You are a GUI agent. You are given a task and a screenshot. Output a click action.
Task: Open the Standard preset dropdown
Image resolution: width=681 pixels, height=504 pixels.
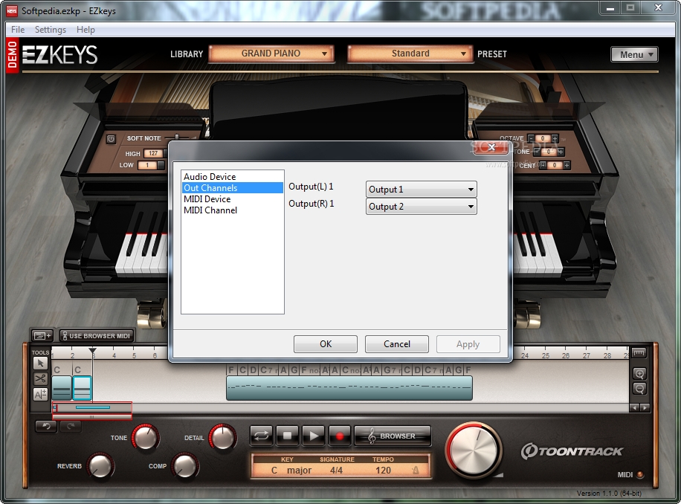point(410,54)
